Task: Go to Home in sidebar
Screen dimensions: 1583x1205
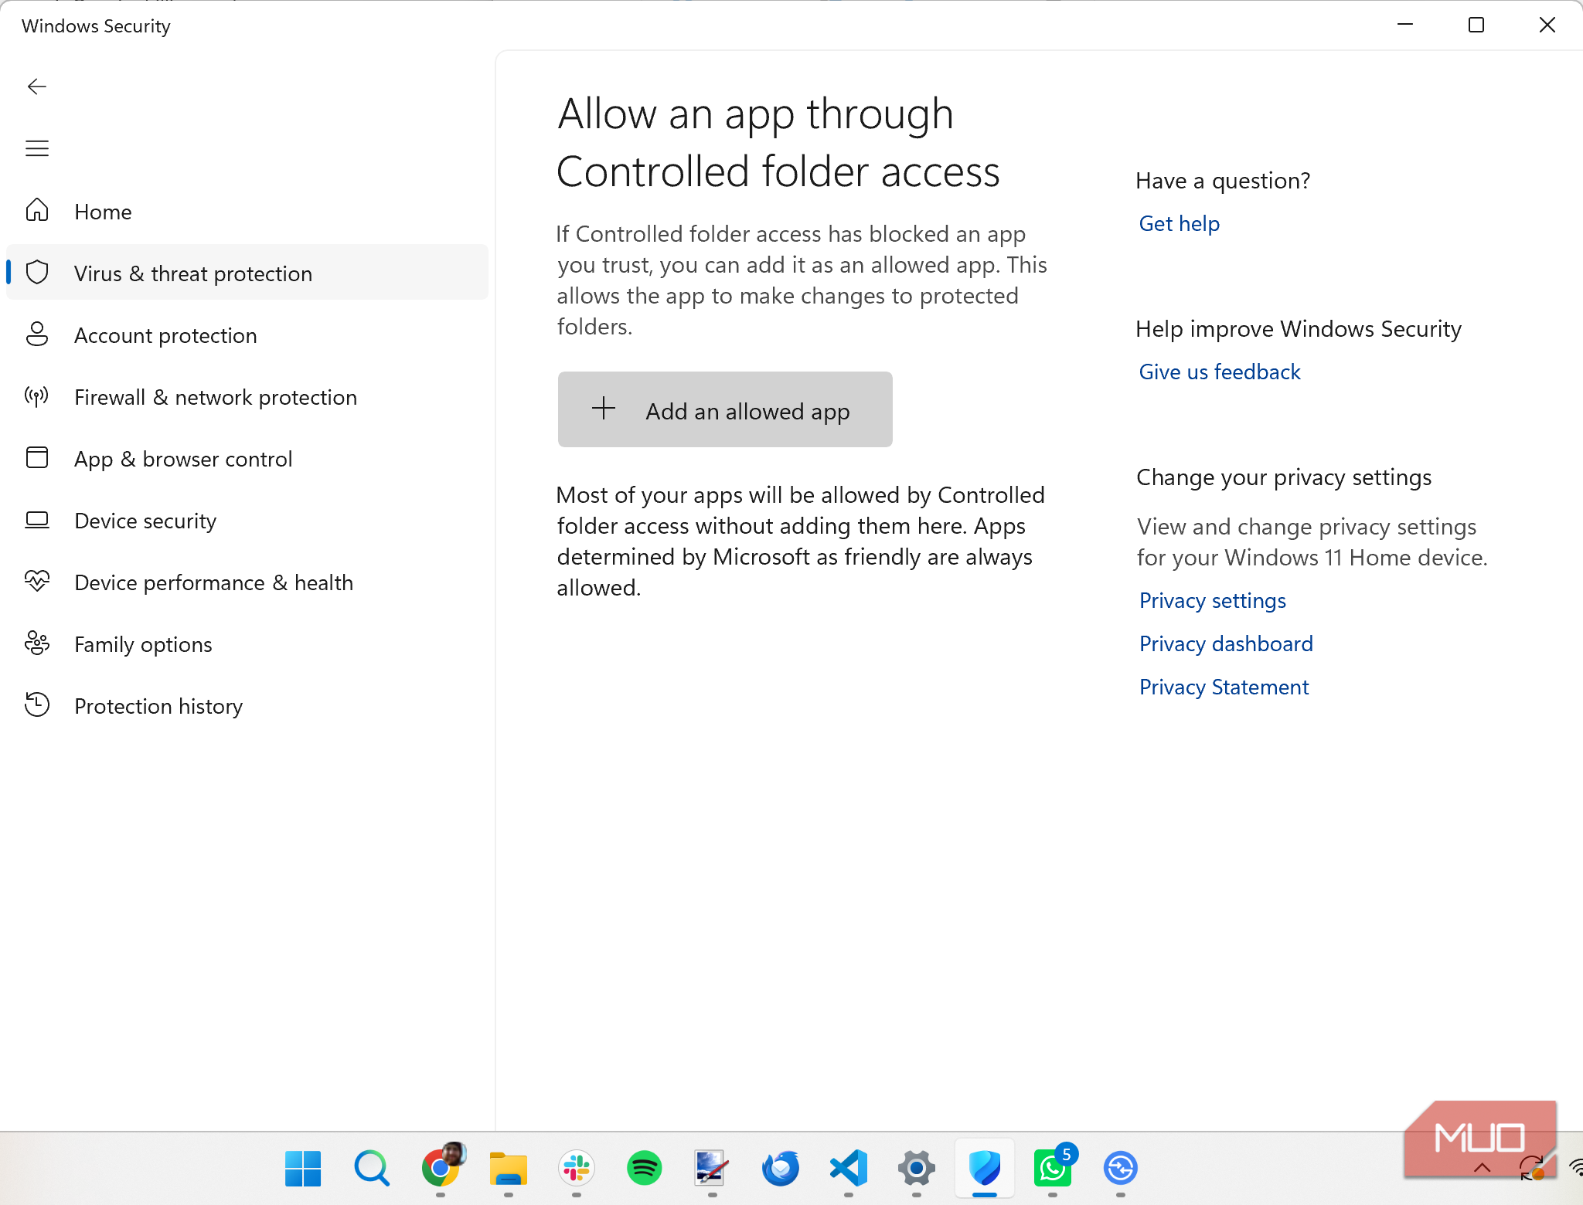Action: coord(247,211)
